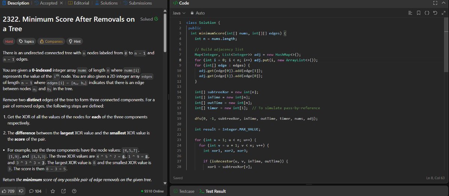The image size is (449, 196).
Task: Click the Solved status badge
Action: coord(149,19)
